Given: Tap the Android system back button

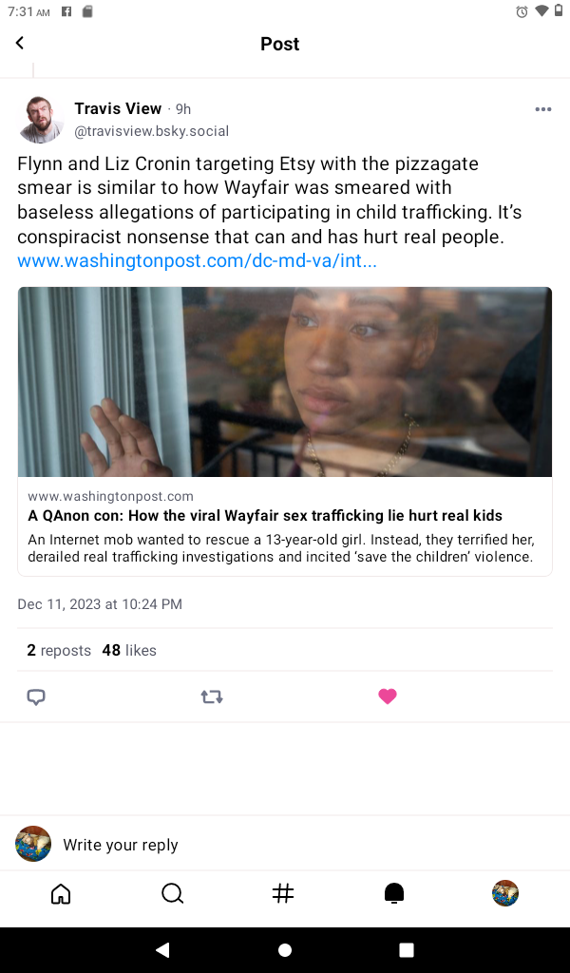Looking at the screenshot, I should (x=162, y=949).
